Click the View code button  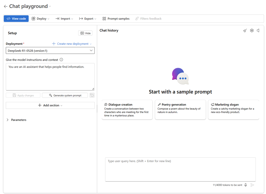pyautogui.click(x=16, y=19)
